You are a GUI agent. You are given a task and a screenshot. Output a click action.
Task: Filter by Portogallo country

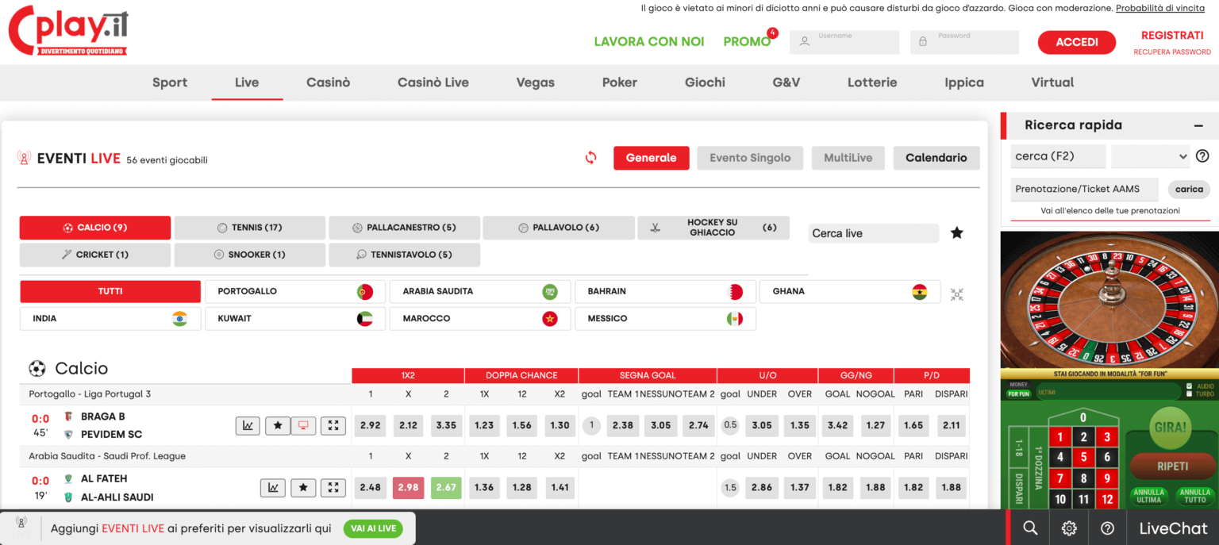[295, 291]
